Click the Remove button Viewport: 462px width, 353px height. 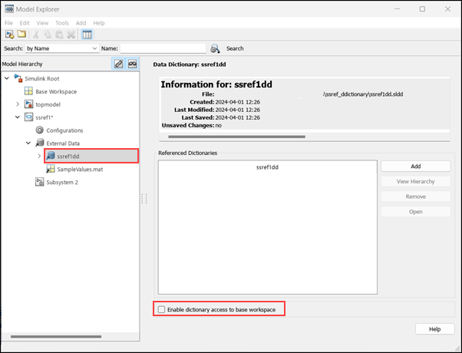[416, 196]
